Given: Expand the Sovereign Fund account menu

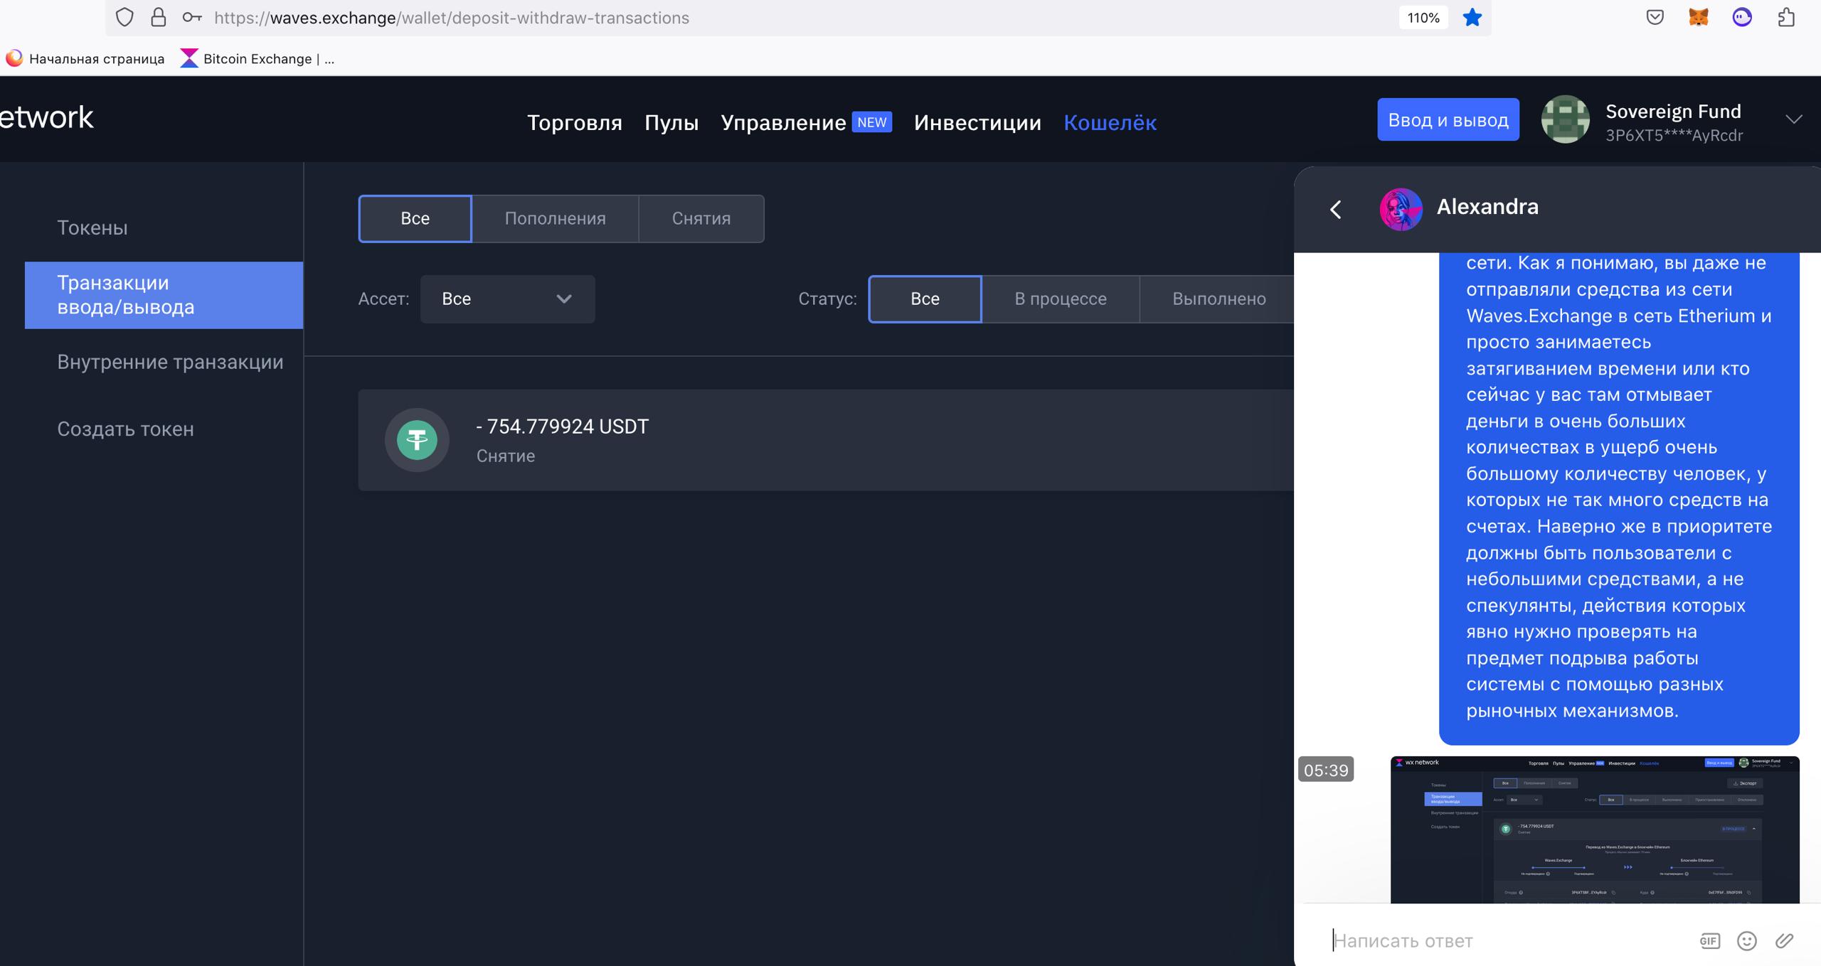Looking at the screenshot, I should [x=1793, y=119].
